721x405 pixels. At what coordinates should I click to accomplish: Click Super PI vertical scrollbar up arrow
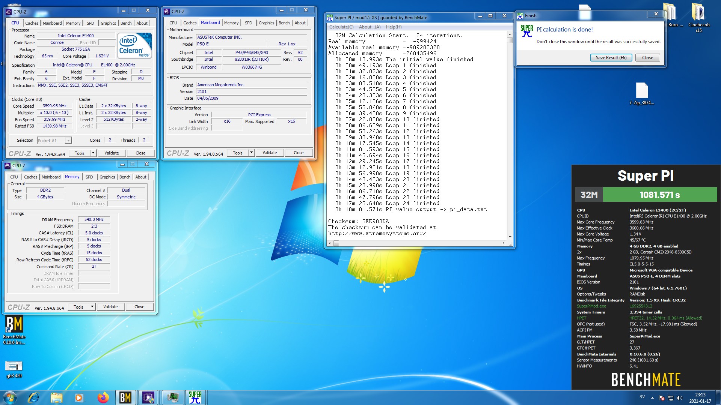point(510,34)
